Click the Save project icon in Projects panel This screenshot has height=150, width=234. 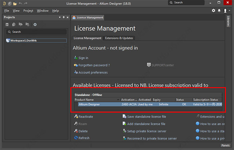click(7, 24)
